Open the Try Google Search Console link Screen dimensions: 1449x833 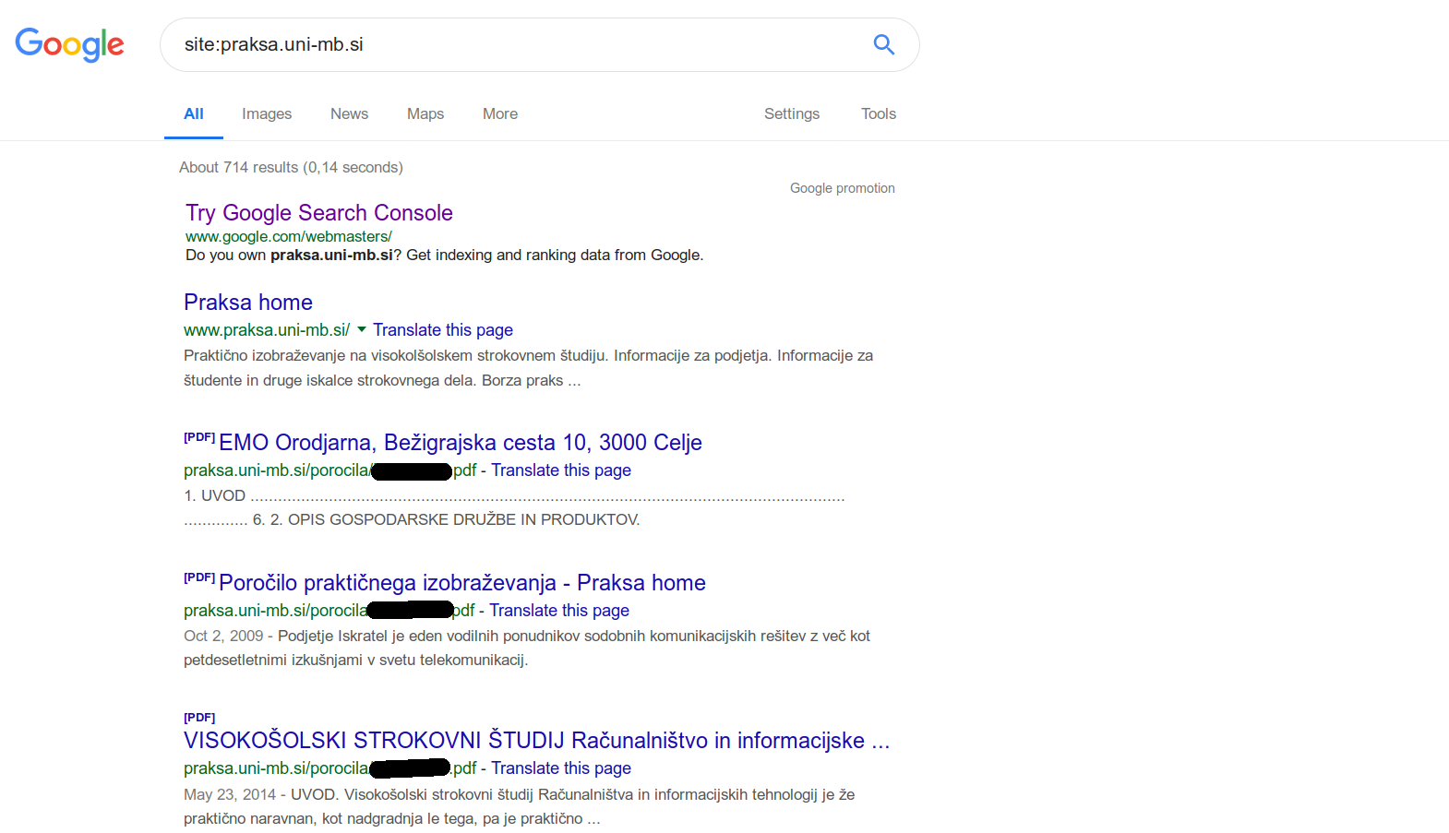coord(319,213)
